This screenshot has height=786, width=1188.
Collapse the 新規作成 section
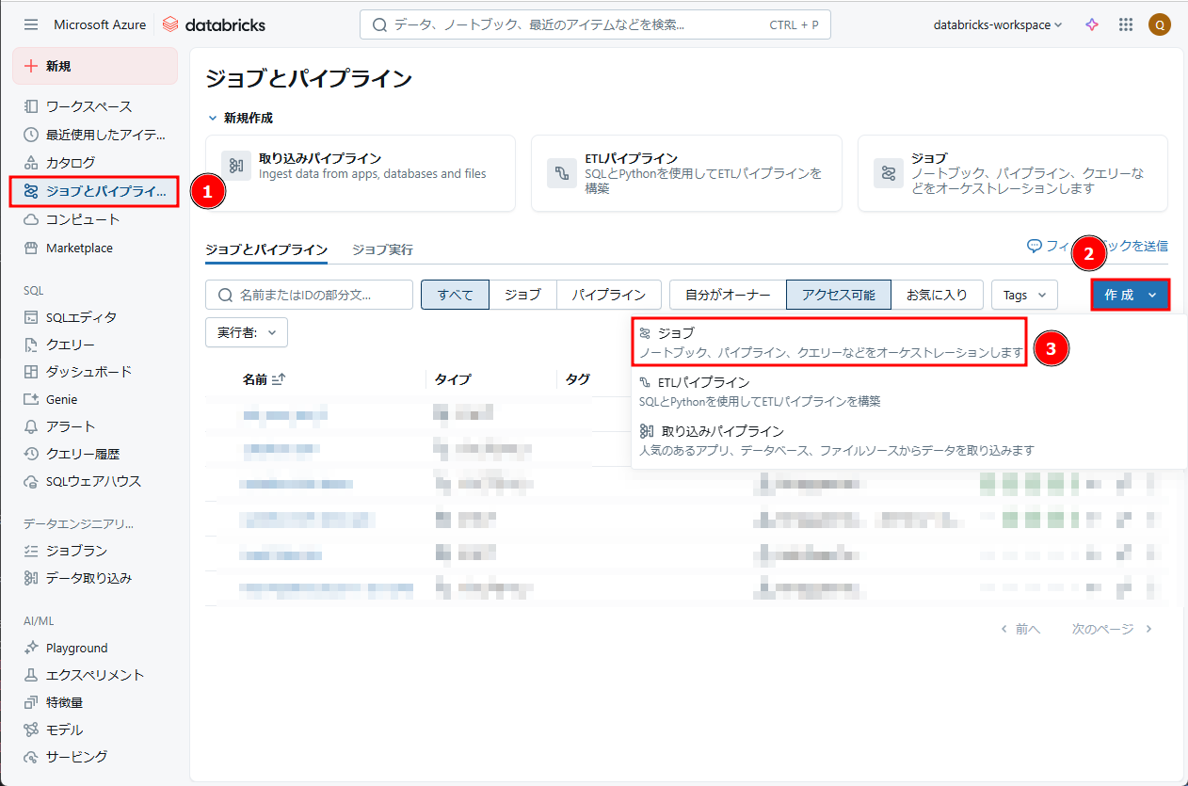(x=213, y=119)
